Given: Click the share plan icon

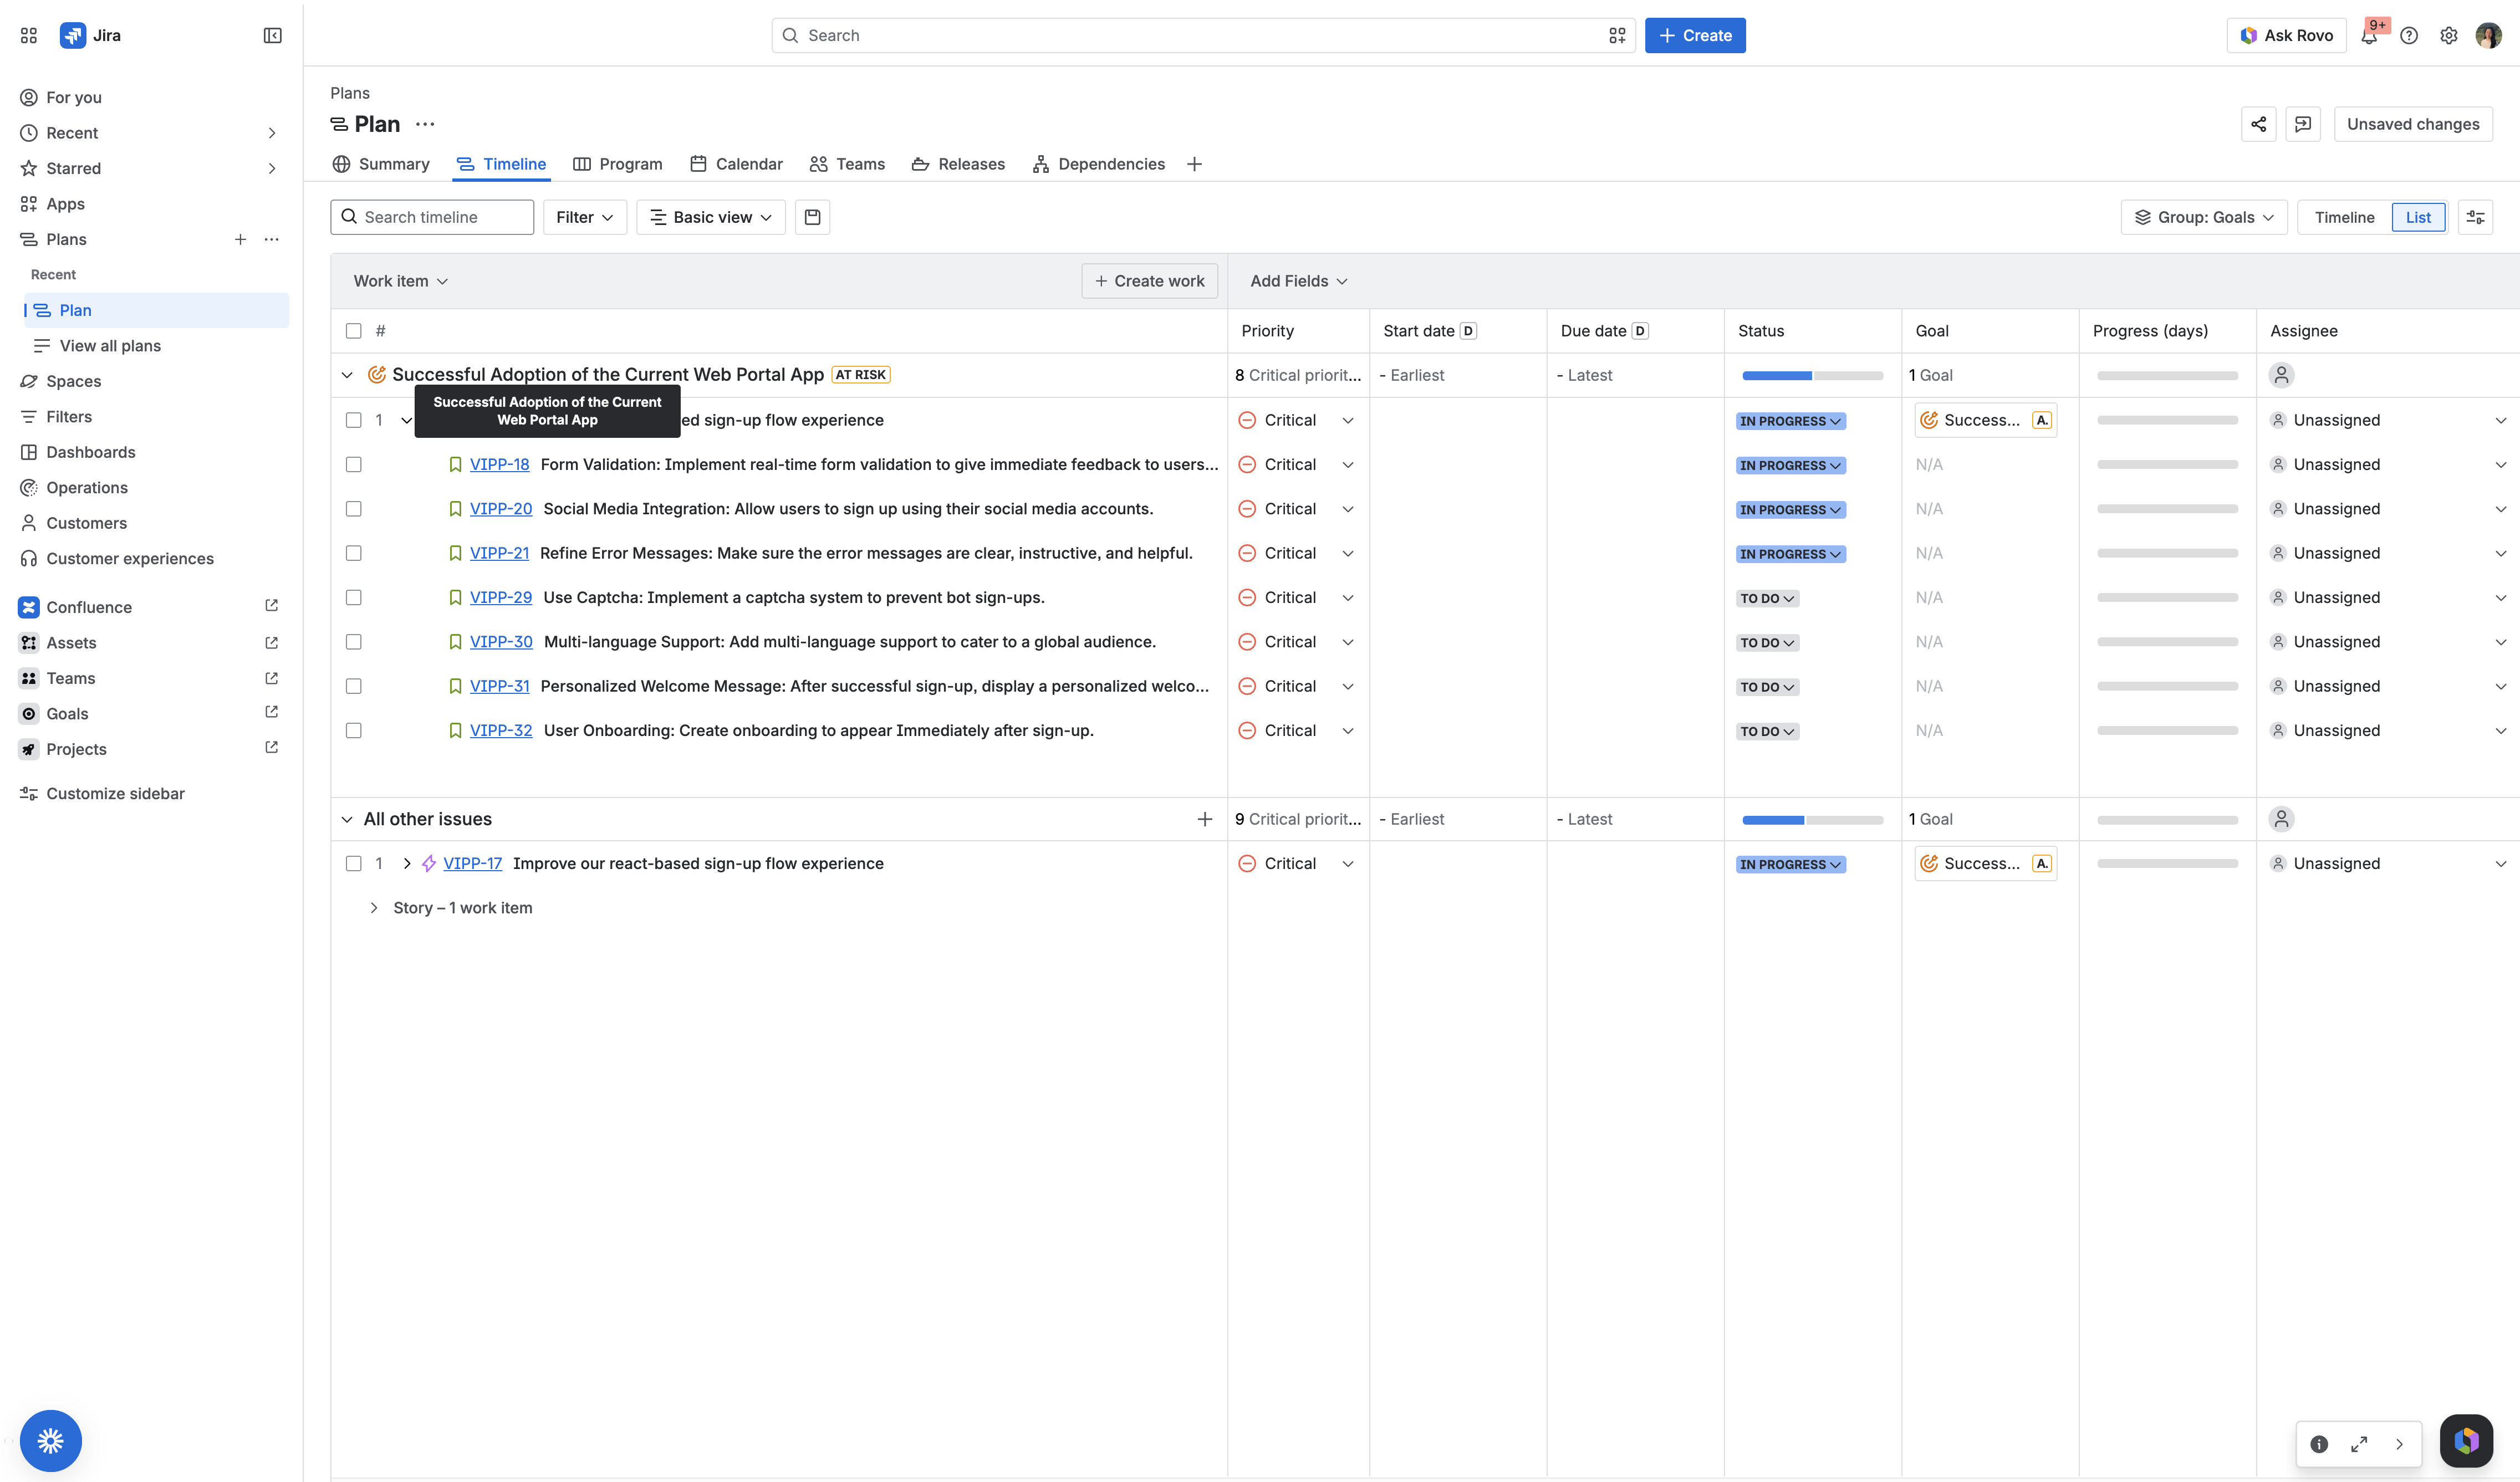Looking at the screenshot, I should click(2259, 124).
